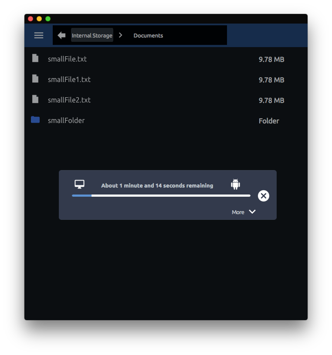This screenshot has width=332, height=355.
Task: Click the back arrow in breadcrumb bar
Action: coord(61,35)
